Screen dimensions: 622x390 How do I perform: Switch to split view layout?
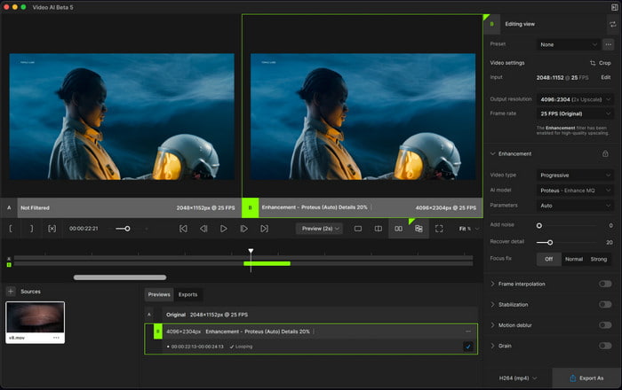point(379,229)
